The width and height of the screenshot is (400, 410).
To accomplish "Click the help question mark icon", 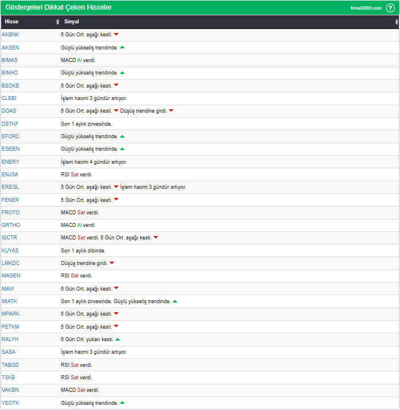I will [390, 8].
